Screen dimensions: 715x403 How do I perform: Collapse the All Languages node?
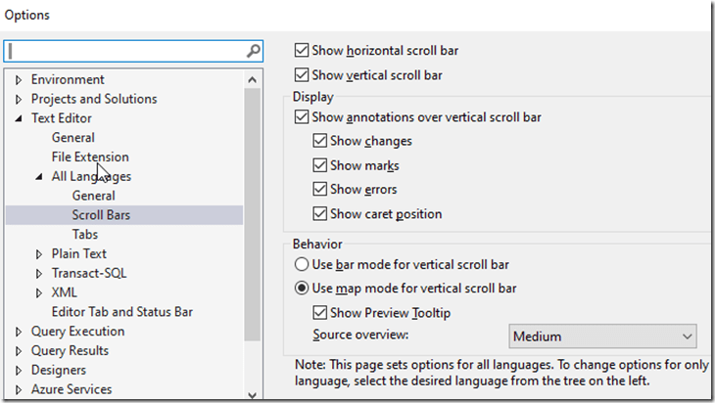(x=39, y=176)
